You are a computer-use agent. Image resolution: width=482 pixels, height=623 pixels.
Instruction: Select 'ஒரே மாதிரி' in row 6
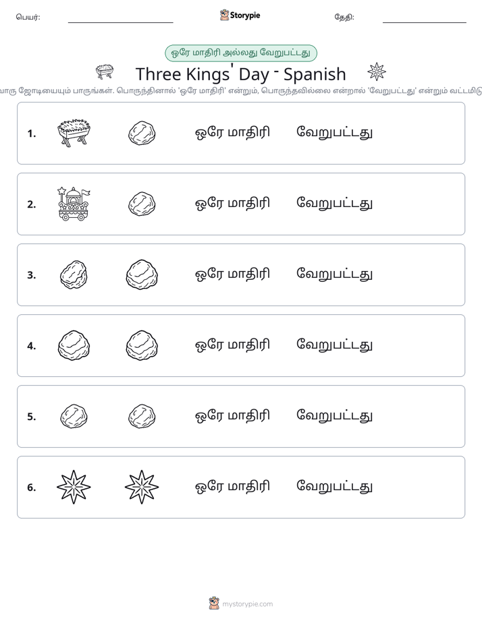pyautogui.click(x=233, y=487)
